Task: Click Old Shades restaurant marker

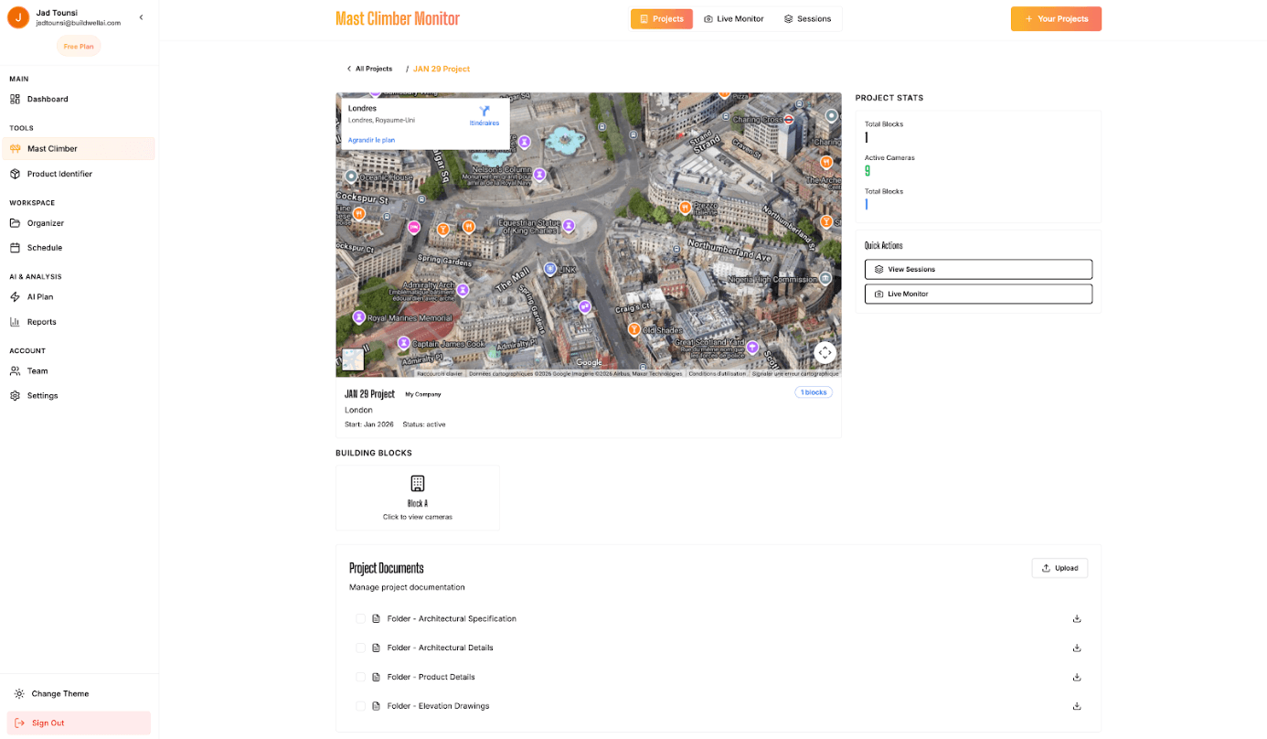Action: pyautogui.click(x=633, y=328)
